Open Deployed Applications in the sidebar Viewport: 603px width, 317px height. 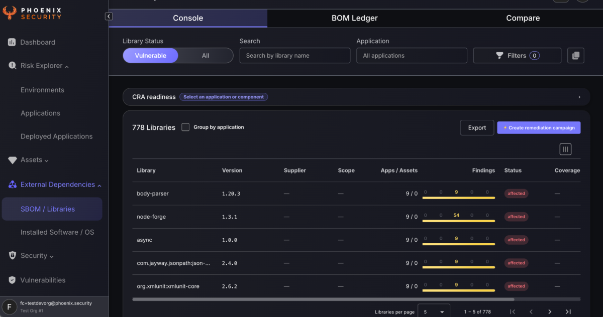(x=56, y=136)
